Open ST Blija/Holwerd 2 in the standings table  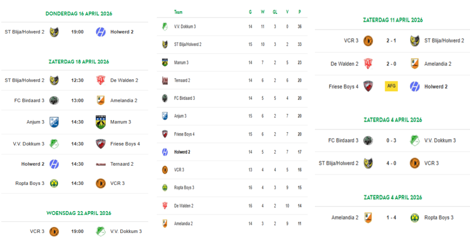click(188, 44)
